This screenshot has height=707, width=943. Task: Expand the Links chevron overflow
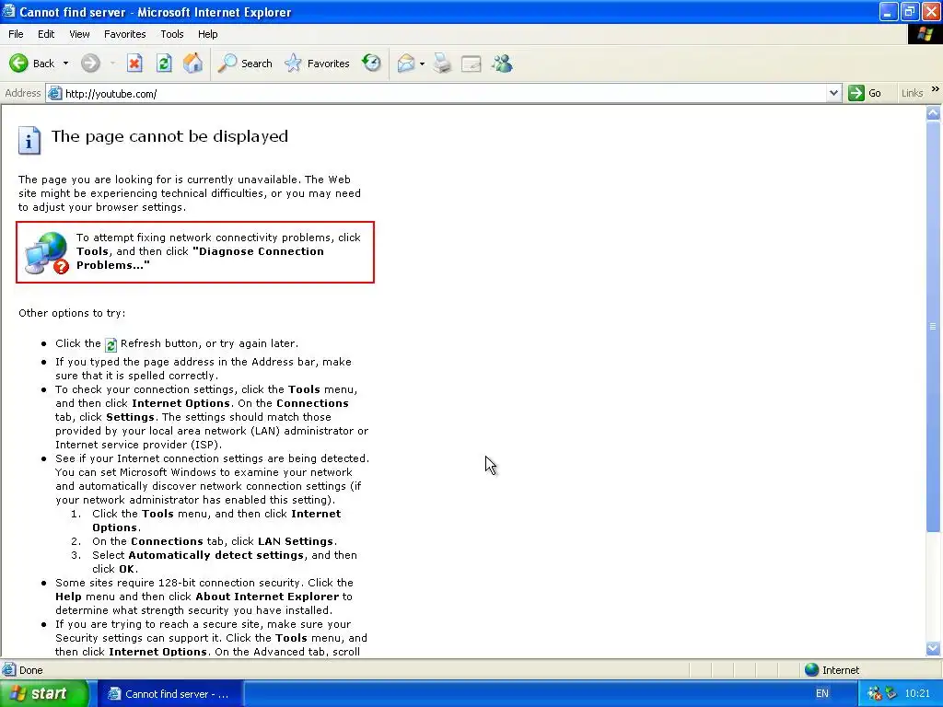tap(935, 89)
